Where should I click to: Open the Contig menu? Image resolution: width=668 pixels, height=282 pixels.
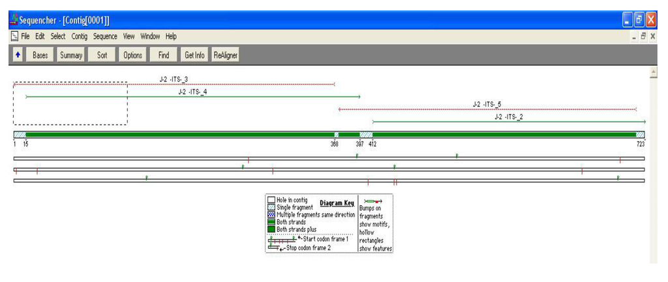[79, 36]
